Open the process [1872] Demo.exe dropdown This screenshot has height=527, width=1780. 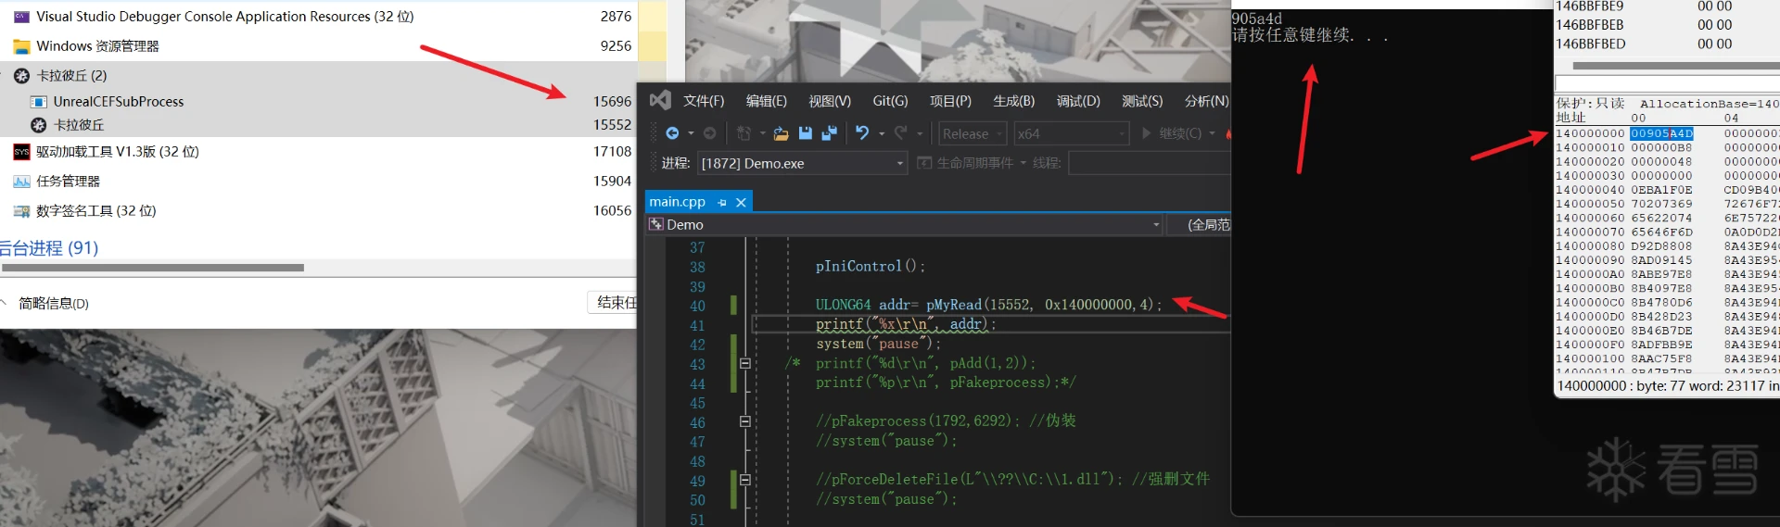point(802,163)
